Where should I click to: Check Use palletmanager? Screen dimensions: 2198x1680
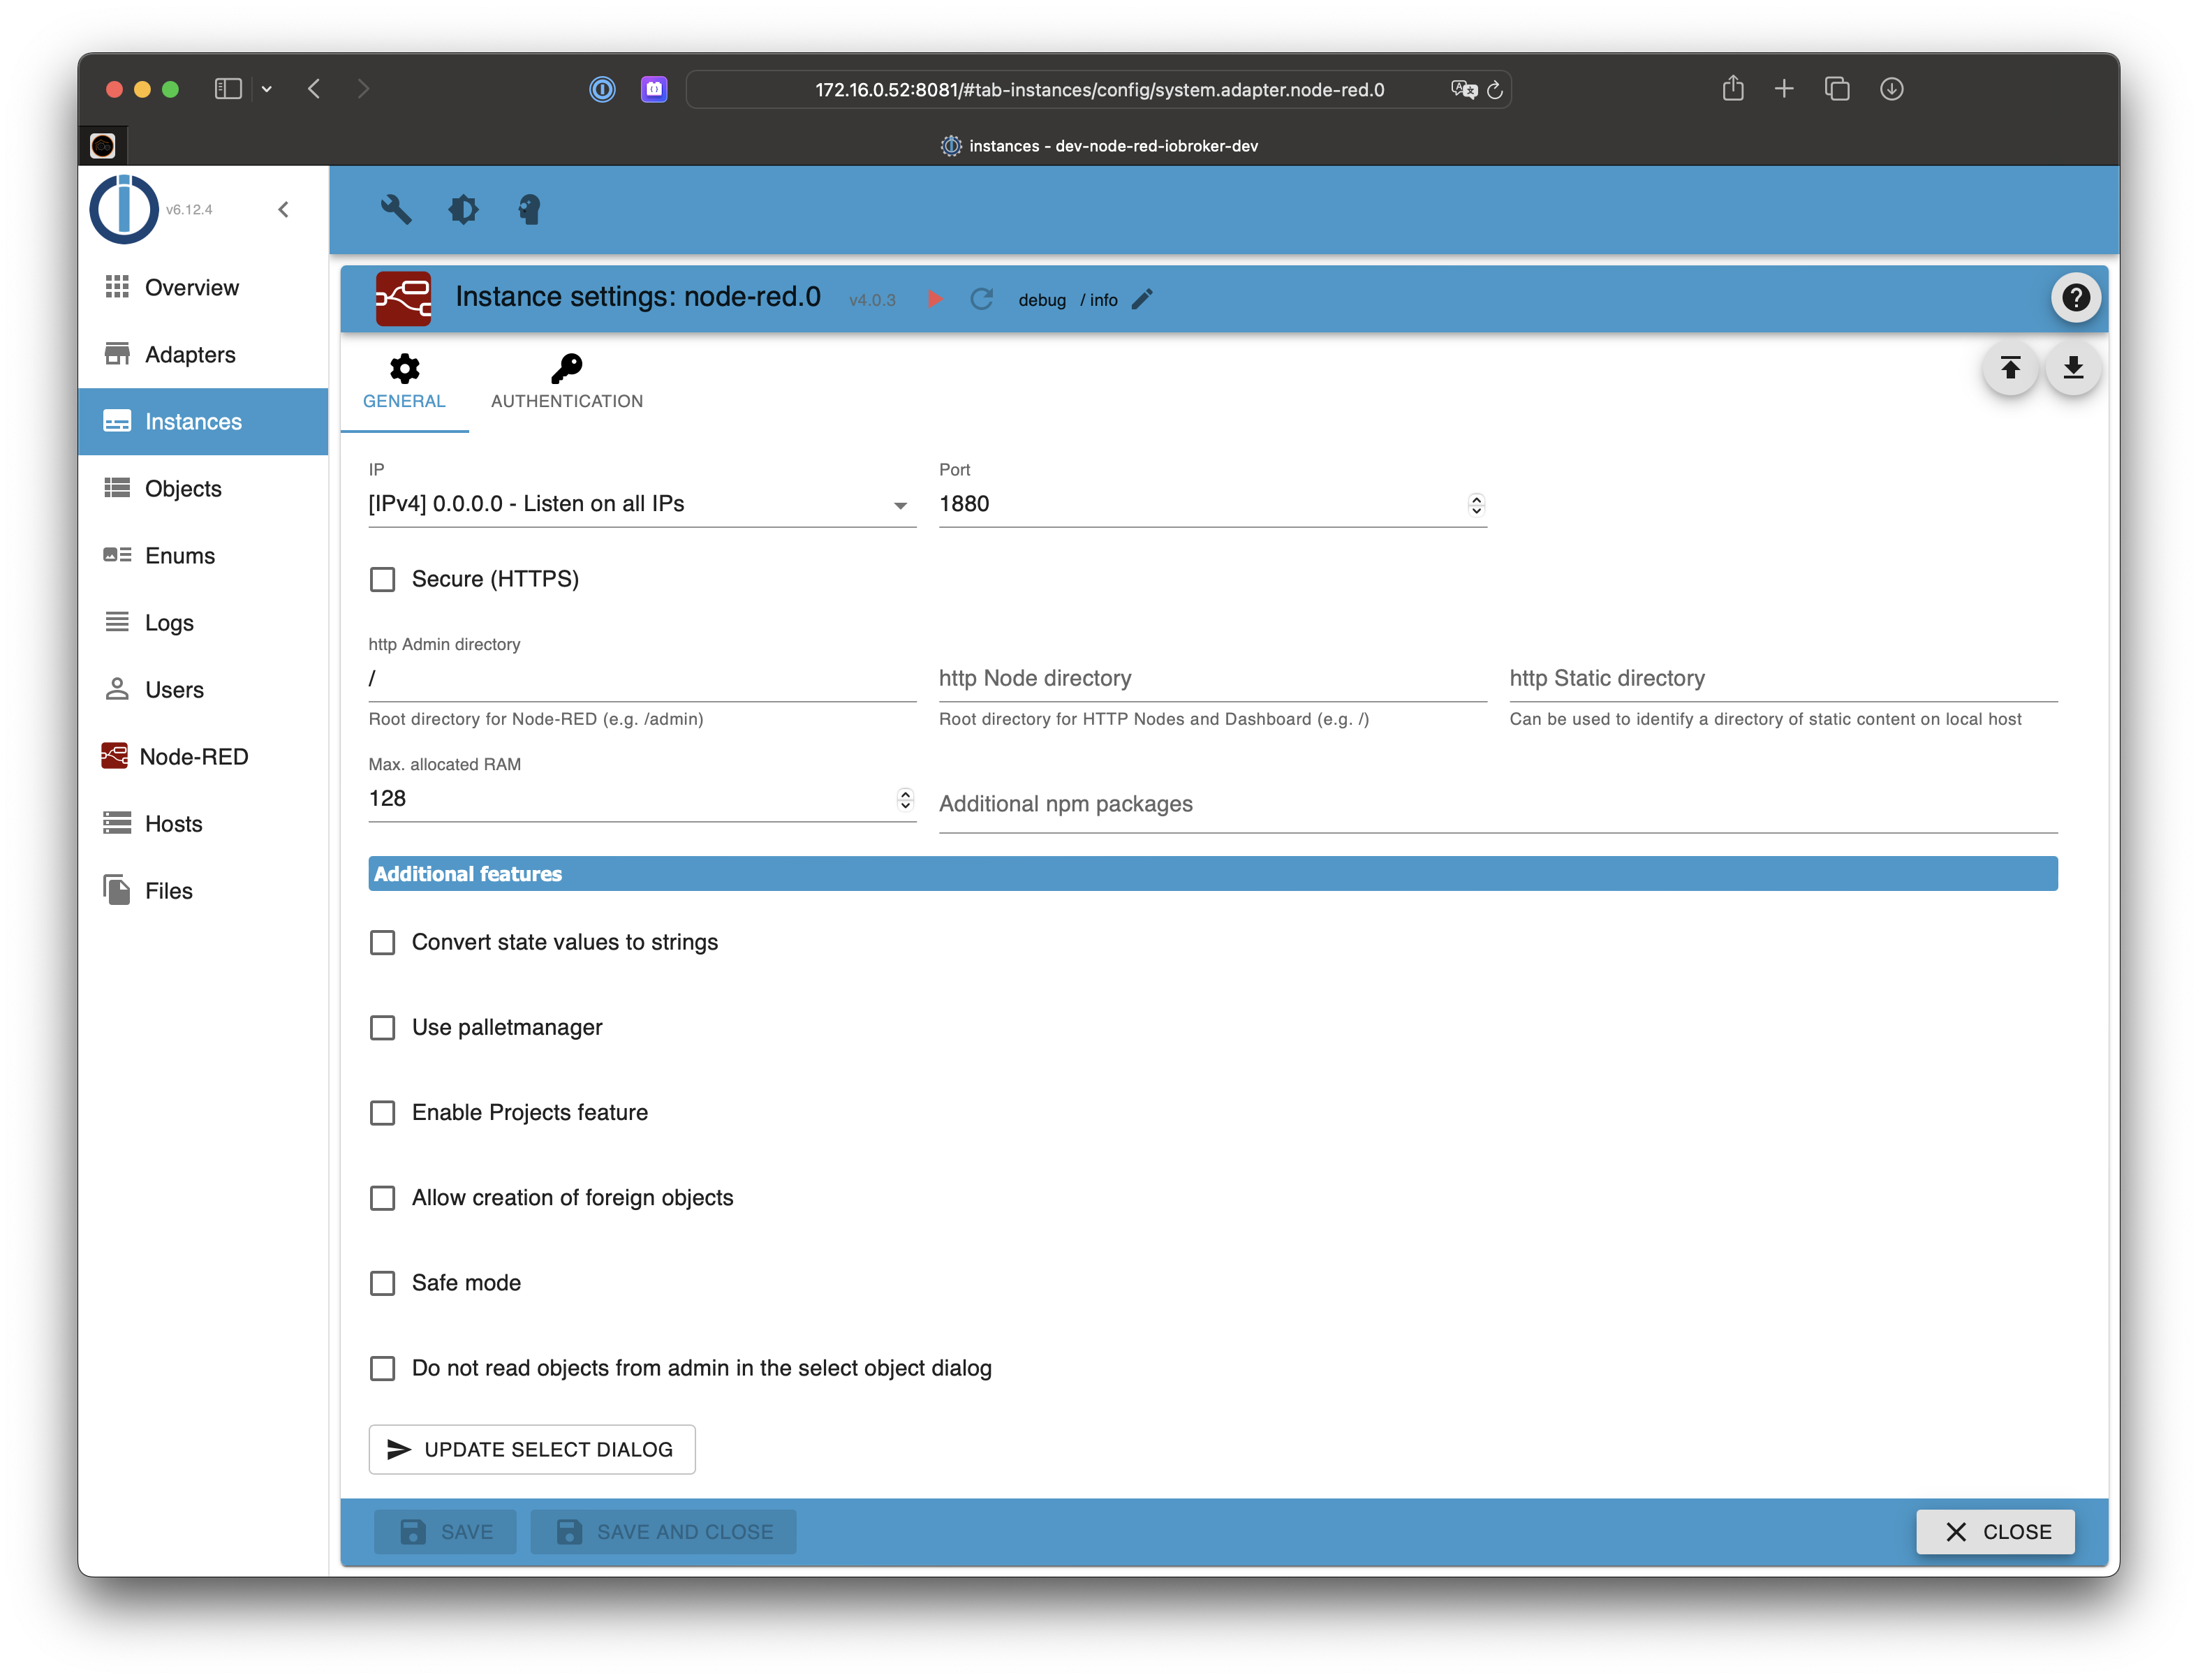click(x=382, y=1028)
